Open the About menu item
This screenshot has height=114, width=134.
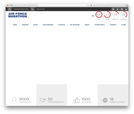(x=87, y=25)
